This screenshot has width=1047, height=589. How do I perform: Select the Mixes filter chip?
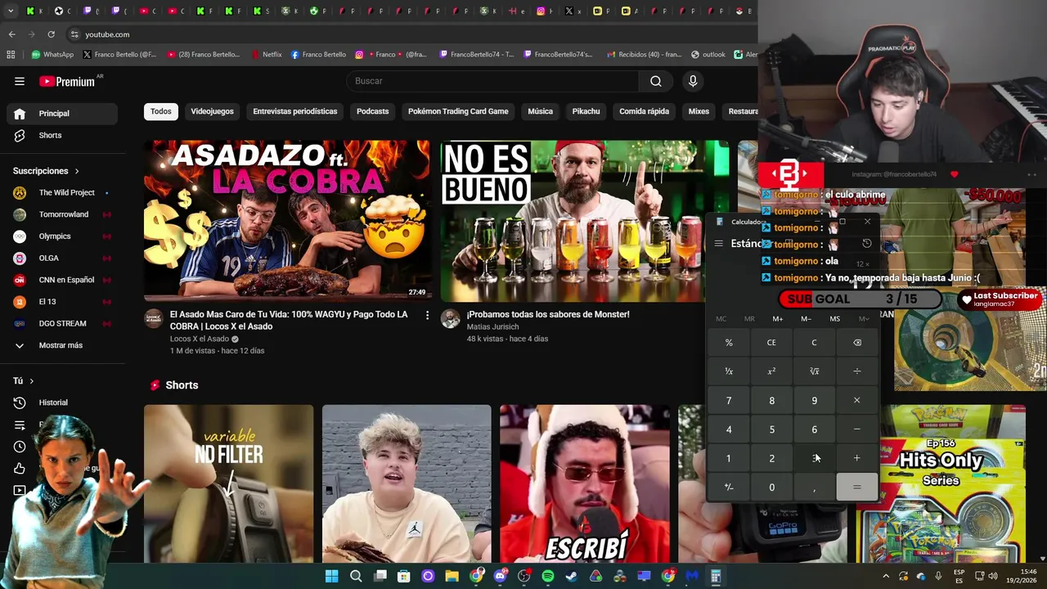coord(699,111)
